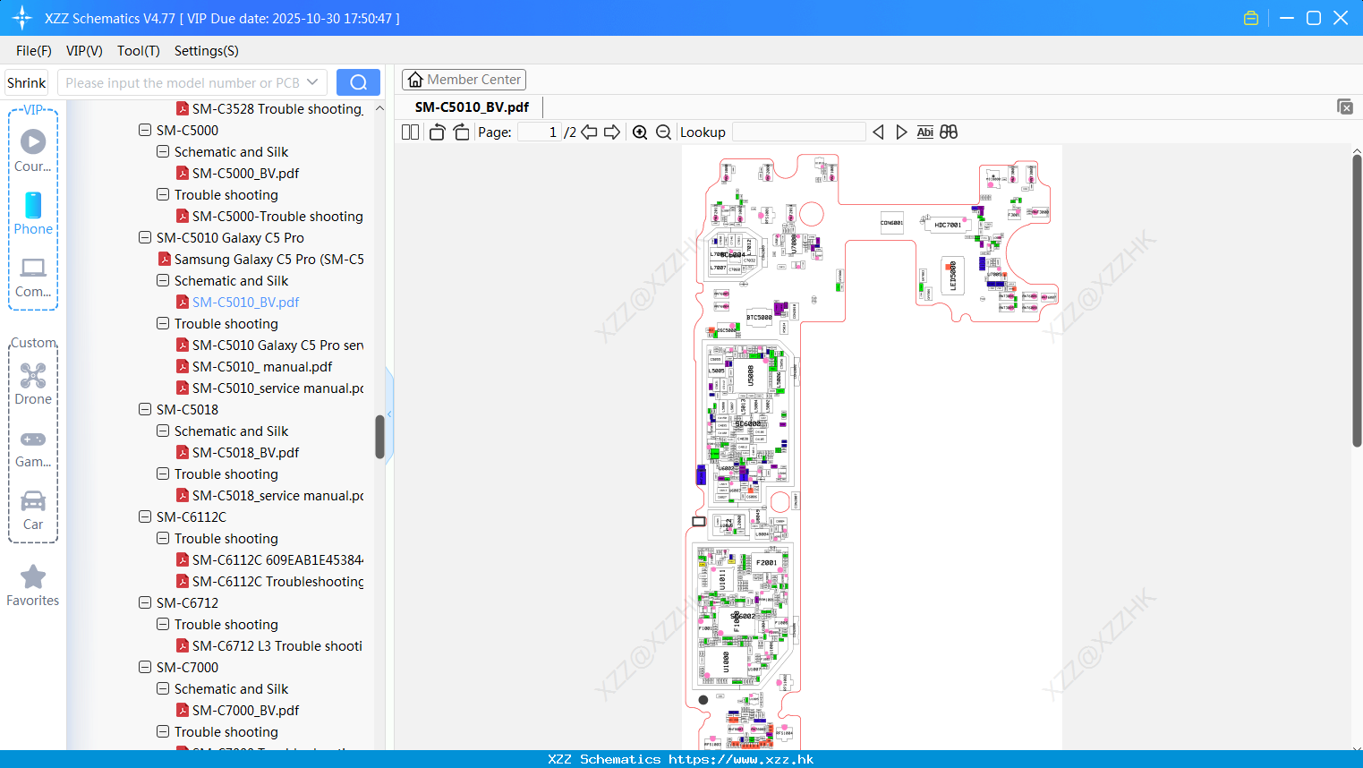Viewport: 1363px width, 768px height.
Task: Click the zoom in magnifier icon
Action: (x=640, y=132)
